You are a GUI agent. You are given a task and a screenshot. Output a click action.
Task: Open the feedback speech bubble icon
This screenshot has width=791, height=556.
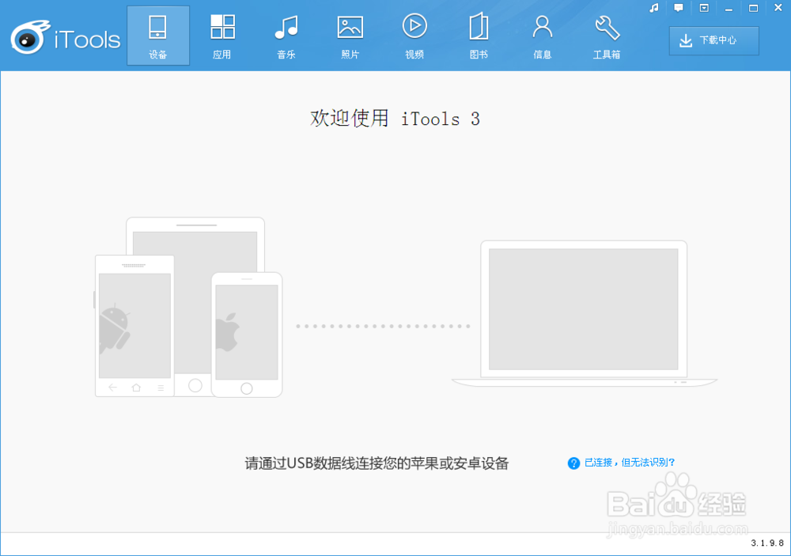(679, 8)
